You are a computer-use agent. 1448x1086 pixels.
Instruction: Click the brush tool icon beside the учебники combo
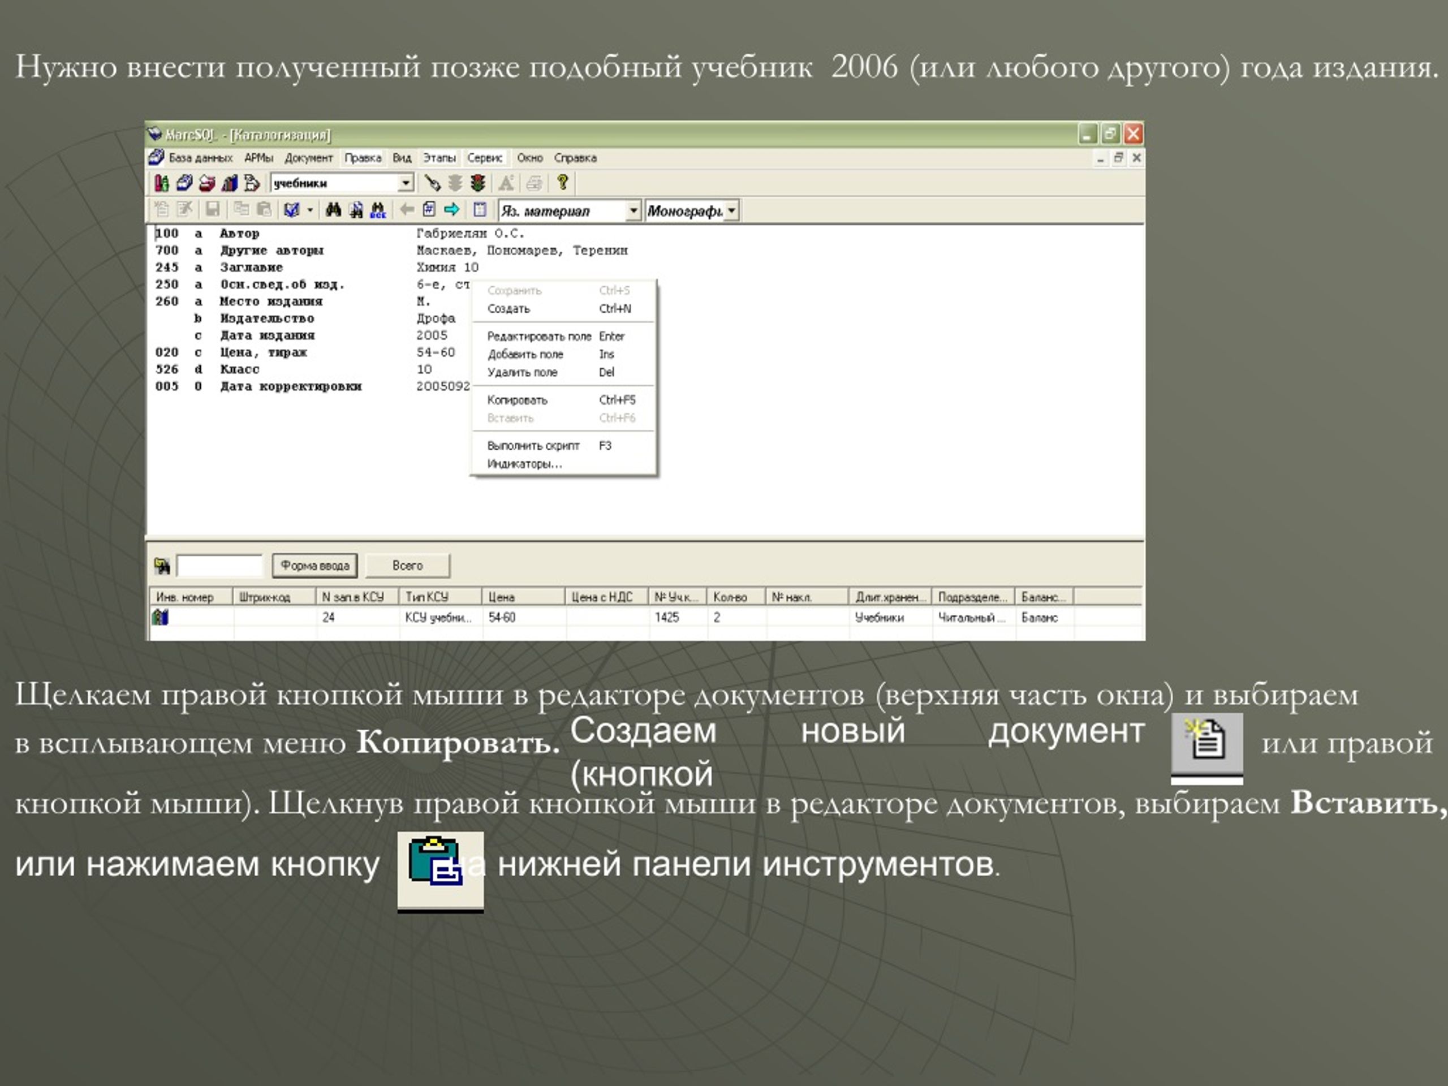(432, 183)
